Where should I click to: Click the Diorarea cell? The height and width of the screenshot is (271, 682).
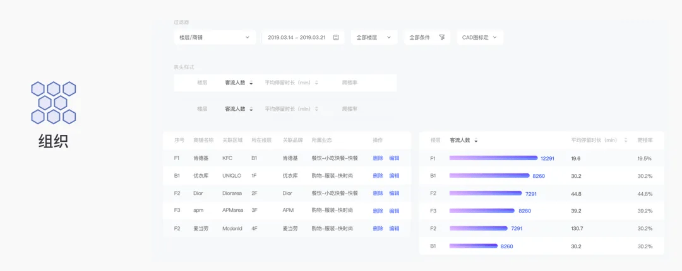pos(232,193)
